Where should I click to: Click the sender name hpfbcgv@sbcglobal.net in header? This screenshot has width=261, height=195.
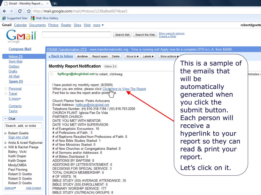[x=76, y=74]
